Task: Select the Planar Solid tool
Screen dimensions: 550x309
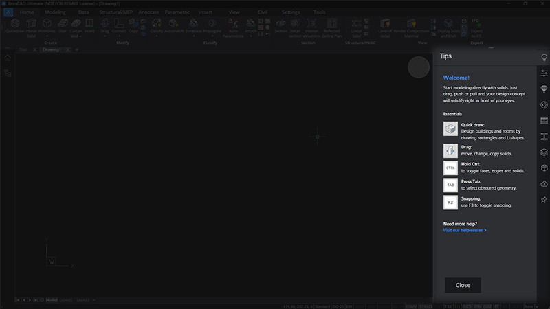Action: 31,28
